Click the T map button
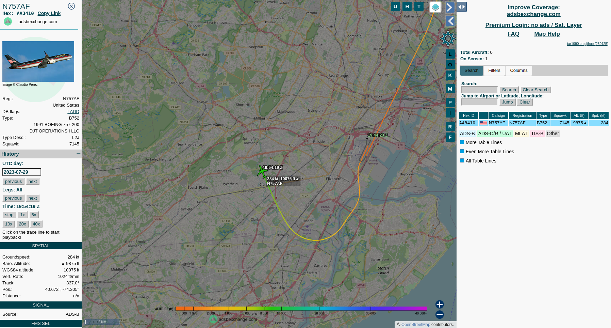The width and height of the screenshot is (611, 328). point(419,6)
